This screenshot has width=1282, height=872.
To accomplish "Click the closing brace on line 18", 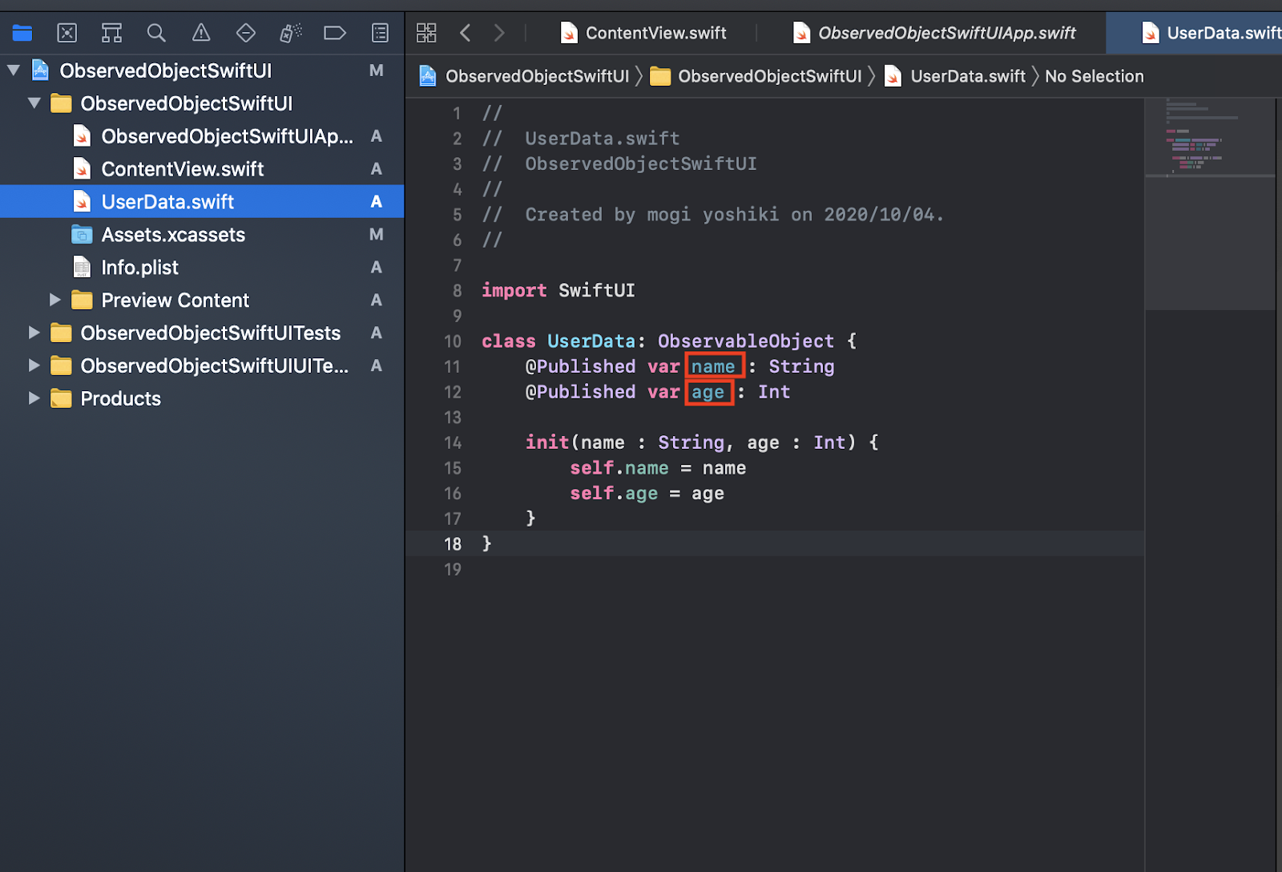I will coord(486,543).
